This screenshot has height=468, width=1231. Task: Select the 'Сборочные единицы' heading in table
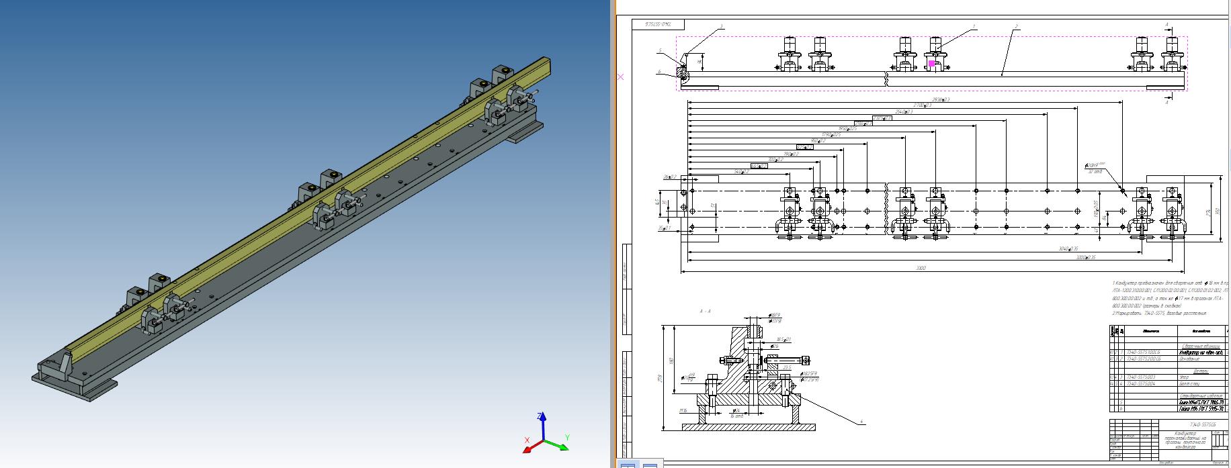pyautogui.click(x=1201, y=346)
